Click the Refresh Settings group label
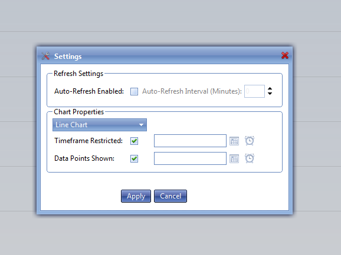This screenshot has width=341, height=255. 78,74
